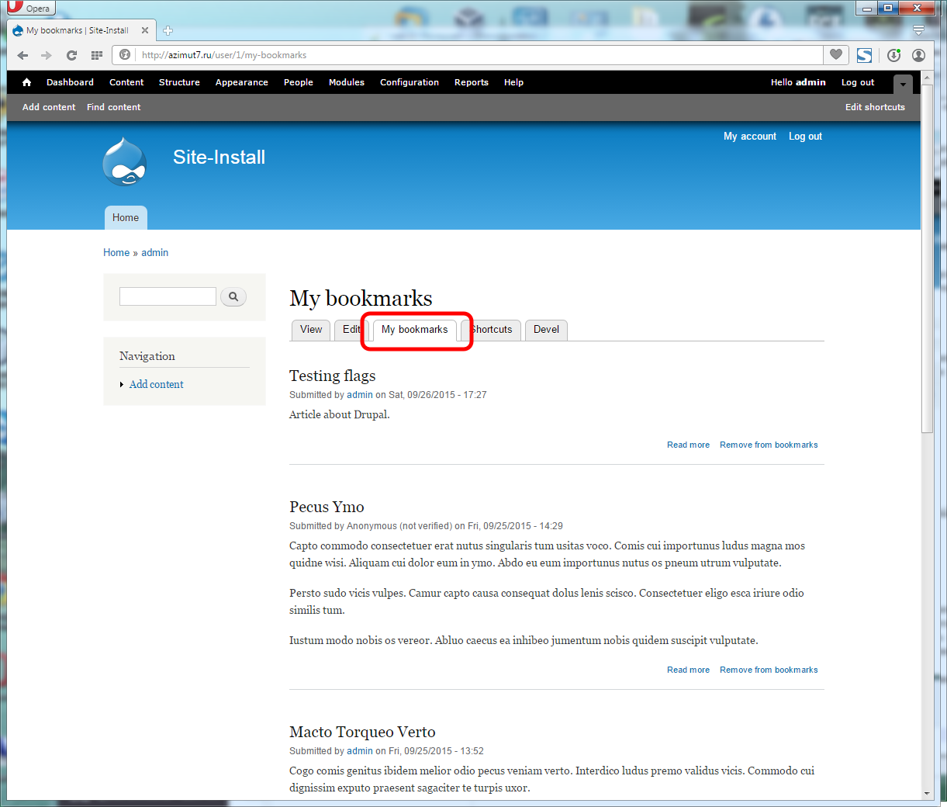Open the Help admin menu

(513, 82)
